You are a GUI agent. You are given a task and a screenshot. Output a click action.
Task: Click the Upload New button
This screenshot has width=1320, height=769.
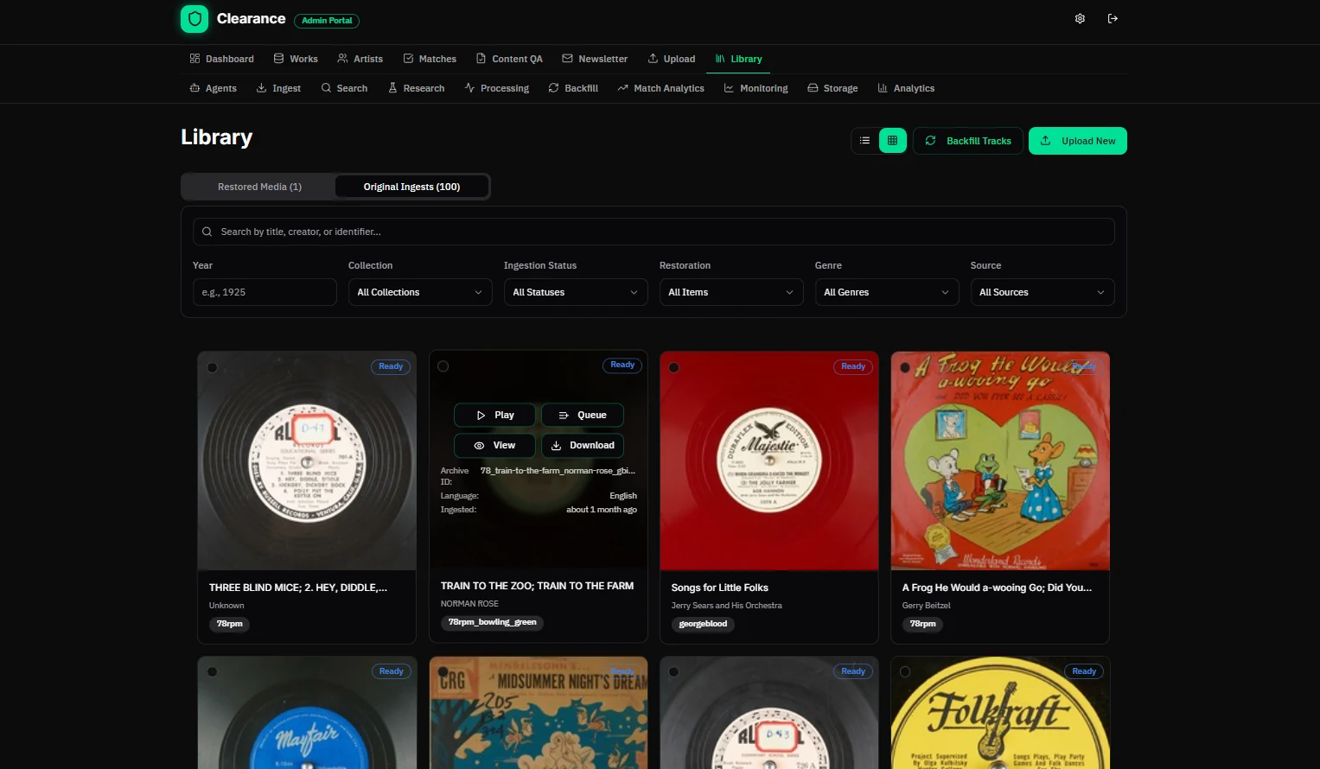click(x=1078, y=141)
